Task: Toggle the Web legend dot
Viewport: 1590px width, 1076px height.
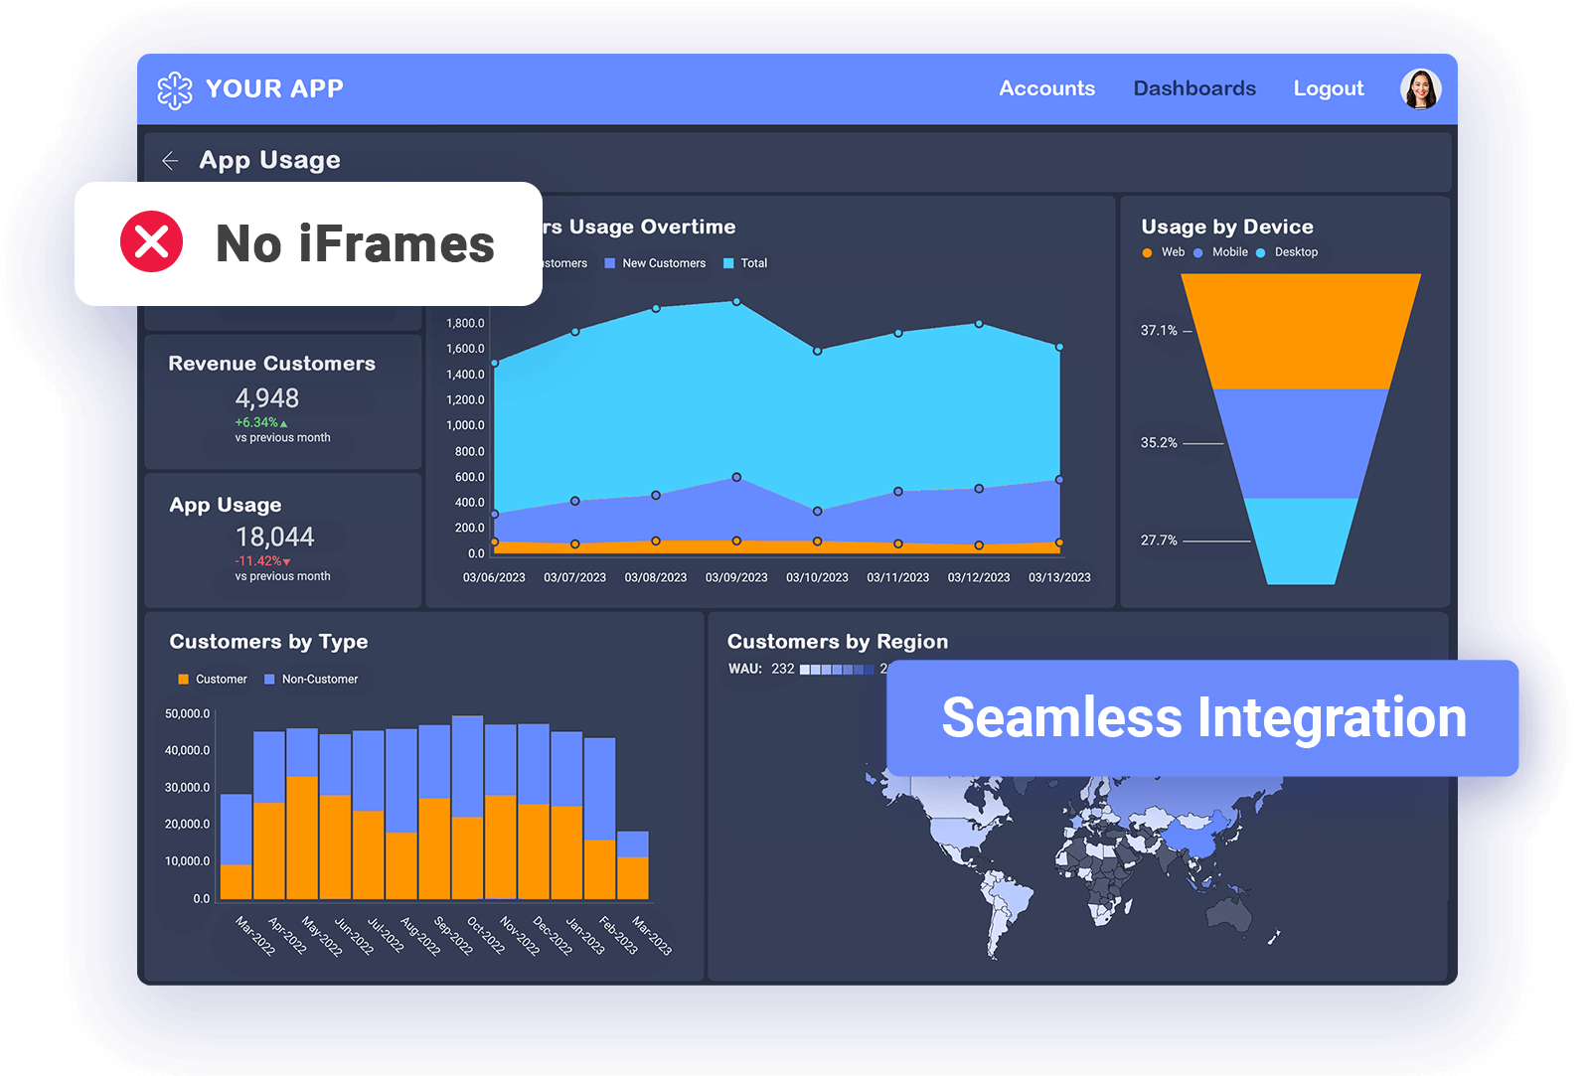Action: click(x=1147, y=252)
